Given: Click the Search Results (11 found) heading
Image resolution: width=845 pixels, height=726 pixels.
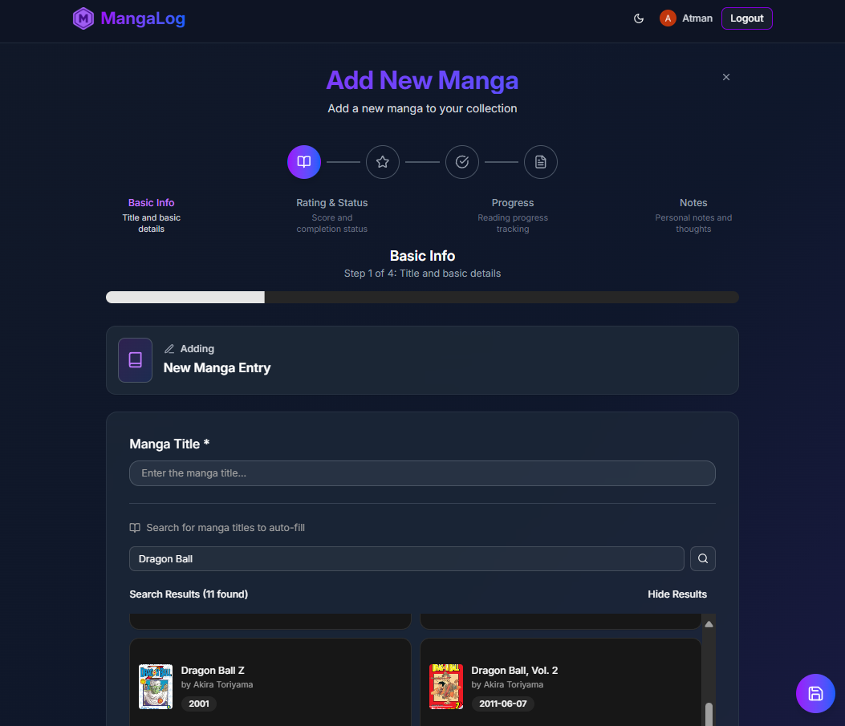Looking at the screenshot, I should click(x=189, y=594).
